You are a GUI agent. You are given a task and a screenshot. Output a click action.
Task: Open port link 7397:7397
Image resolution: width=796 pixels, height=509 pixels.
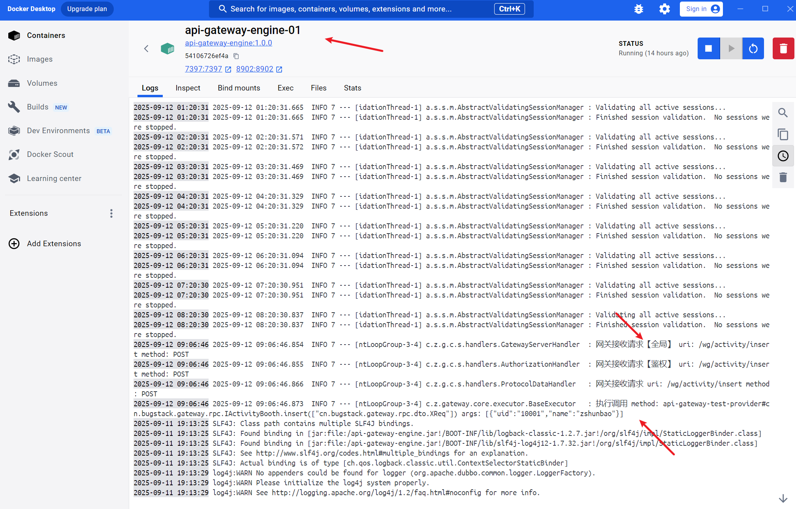tap(203, 69)
